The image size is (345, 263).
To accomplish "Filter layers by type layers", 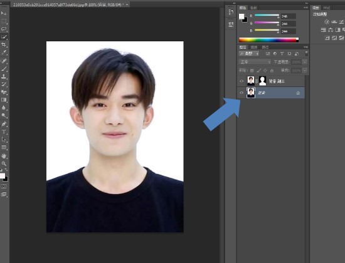I will coord(282,54).
